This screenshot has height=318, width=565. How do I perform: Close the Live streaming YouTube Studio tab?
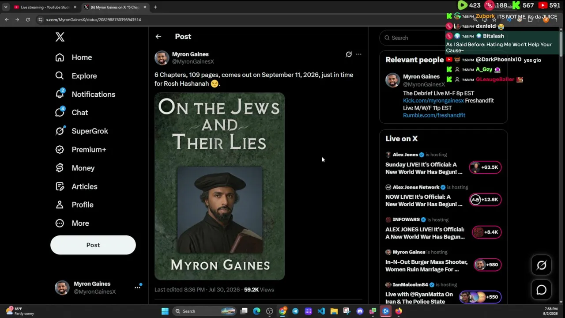point(75,7)
